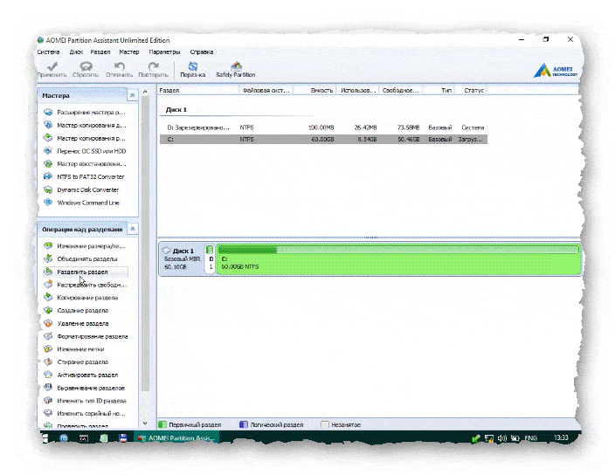The height and width of the screenshot is (475, 615).
Task: Click the Перезагрузка (Reload) toolbar icon
Action: tap(192, 70)
